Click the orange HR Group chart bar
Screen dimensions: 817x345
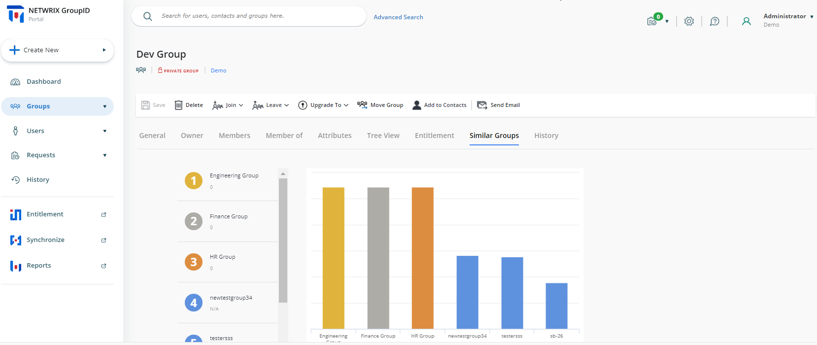422,257
